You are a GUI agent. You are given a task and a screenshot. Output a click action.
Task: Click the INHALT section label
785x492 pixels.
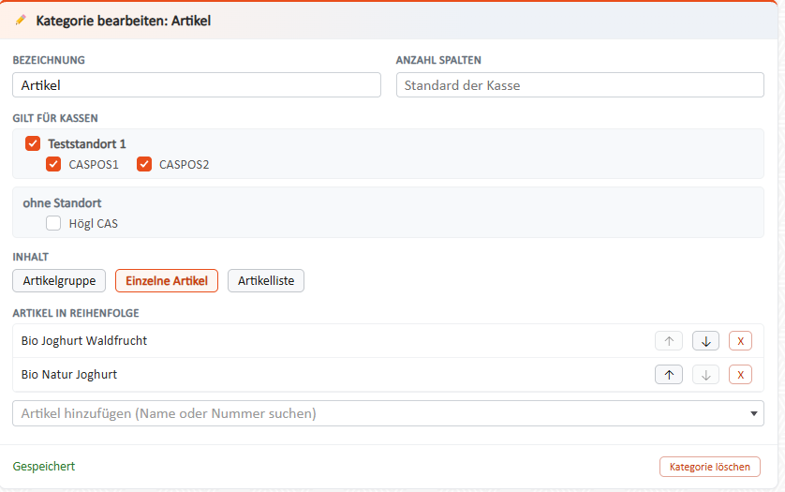pos(31,257)
